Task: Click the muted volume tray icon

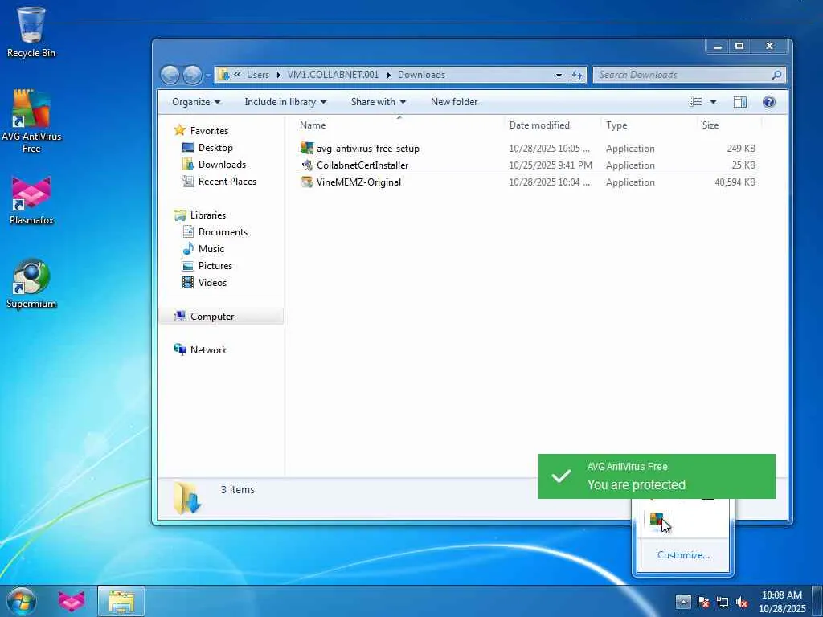Action: coord(742,602)
